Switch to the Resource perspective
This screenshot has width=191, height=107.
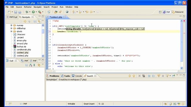click(x=178, y=12)
